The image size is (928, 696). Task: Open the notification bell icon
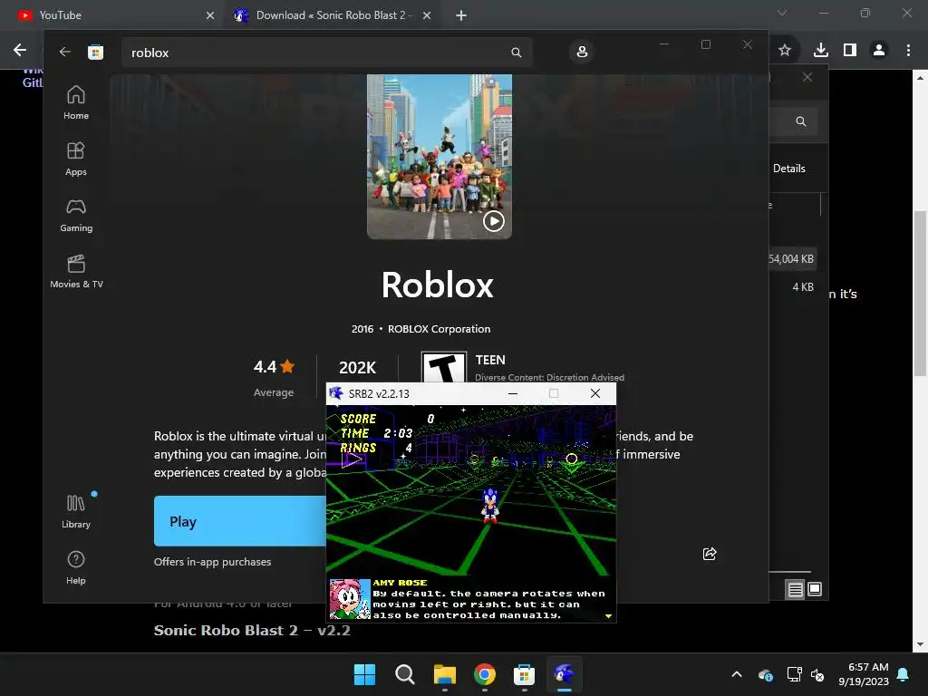(x=904, y=674)
